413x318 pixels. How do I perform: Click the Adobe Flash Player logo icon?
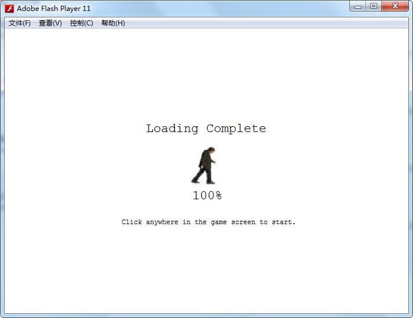click(9, 9)
